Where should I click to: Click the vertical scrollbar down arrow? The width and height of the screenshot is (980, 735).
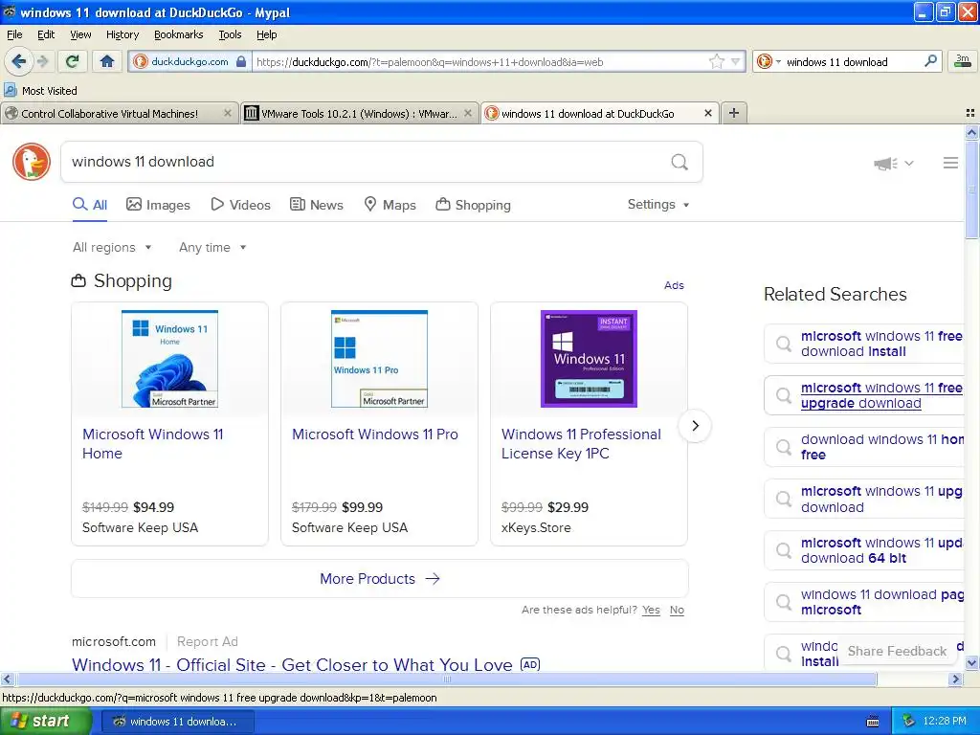971,662
